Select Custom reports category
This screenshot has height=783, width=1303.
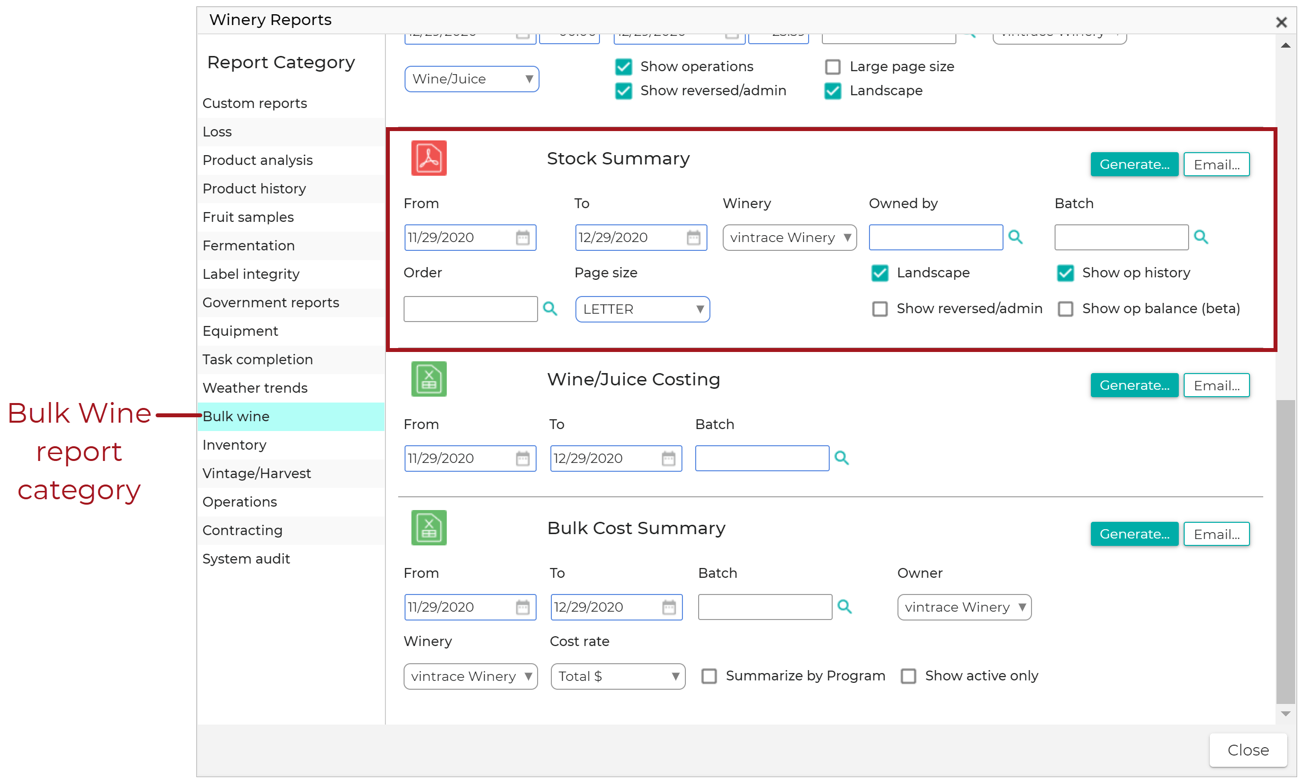[x=291, y=104]
